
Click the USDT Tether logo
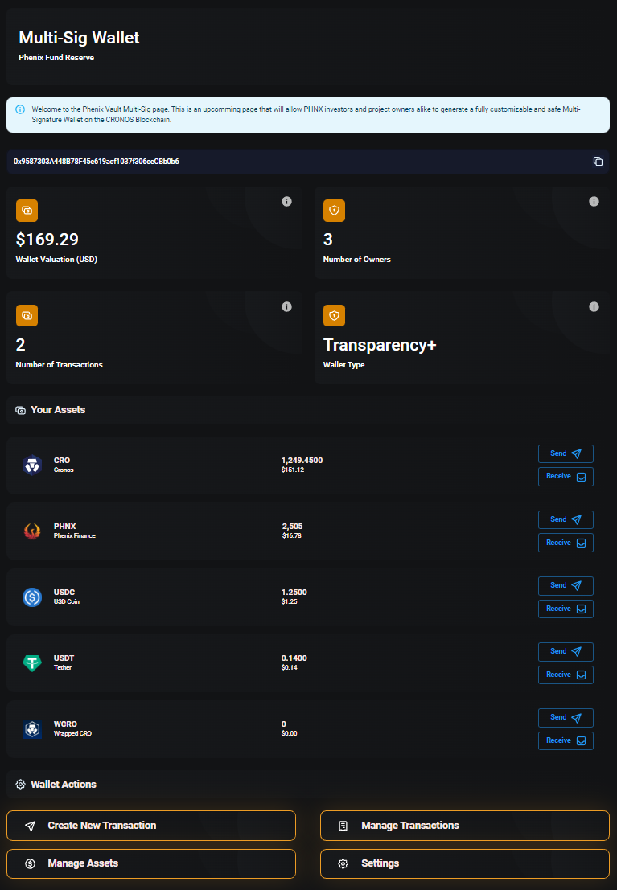[32, 662]
